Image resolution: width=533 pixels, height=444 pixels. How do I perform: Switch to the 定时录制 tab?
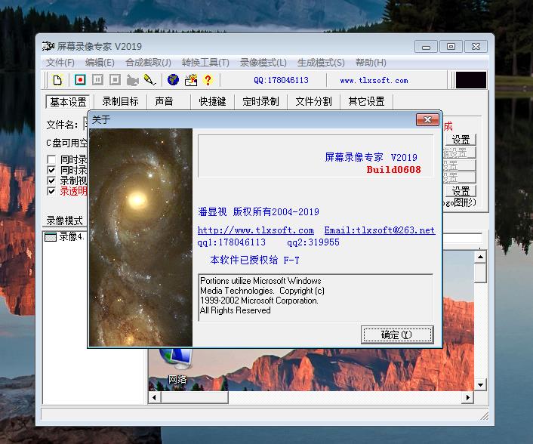pos(260,102)
